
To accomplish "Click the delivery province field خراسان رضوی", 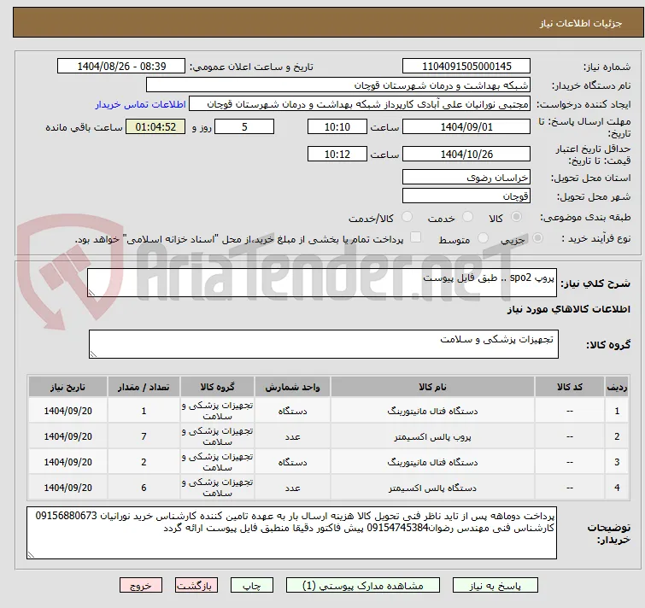I will tap(466, 177).
